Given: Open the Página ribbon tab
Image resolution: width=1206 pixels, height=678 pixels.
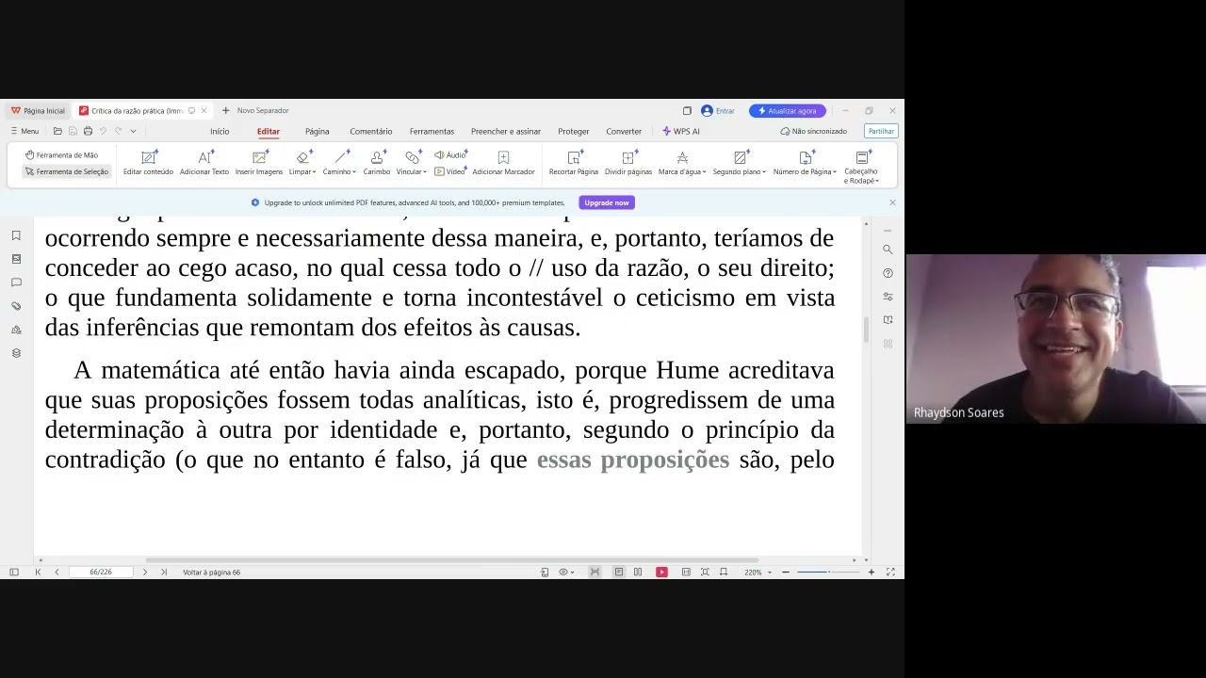Looking at the screenshot, I should pyautogui.click(x=317, y=131).
